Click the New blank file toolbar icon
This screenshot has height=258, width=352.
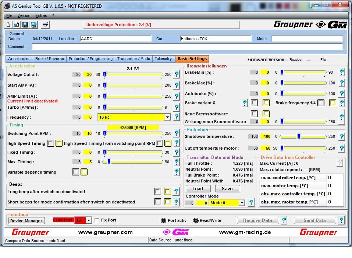[8, 25]
